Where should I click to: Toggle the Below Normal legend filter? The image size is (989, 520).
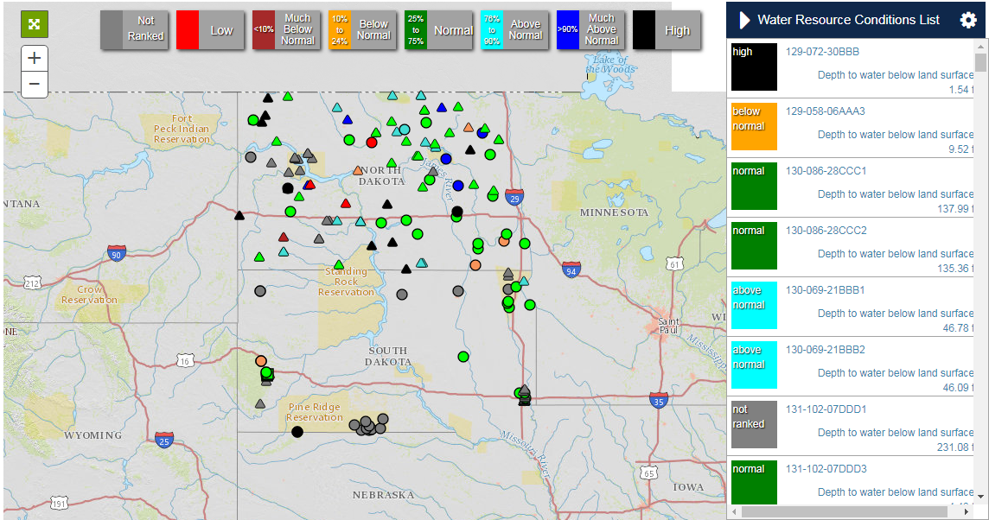[362, 30]
